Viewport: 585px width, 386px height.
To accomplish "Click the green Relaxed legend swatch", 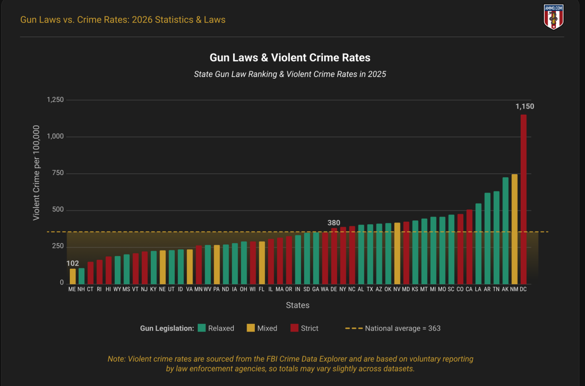I will click(x=202, y=328).
